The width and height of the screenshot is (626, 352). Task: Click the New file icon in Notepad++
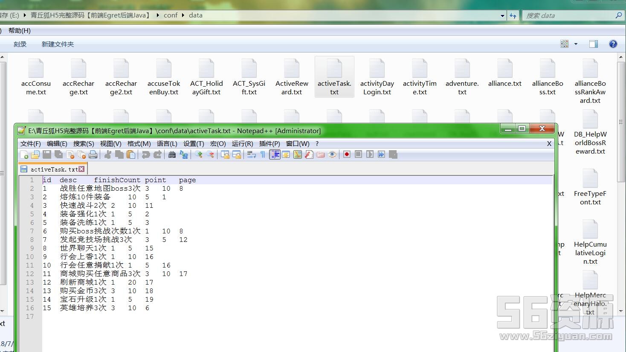tap(24, 154)
